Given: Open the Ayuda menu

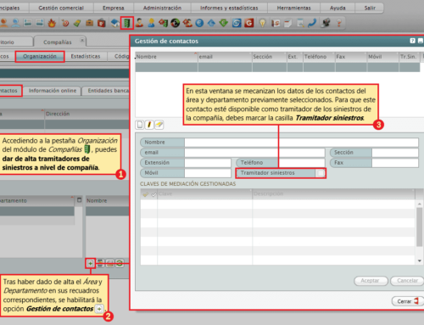Looking at the screenshot, I should tap(338, 8).
